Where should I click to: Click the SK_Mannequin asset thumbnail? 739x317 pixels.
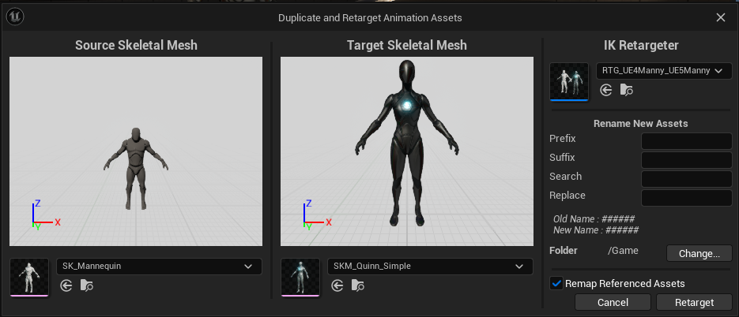29,277
